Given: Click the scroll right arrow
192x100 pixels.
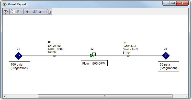Looking at the screenshot, I should point(186,96).
